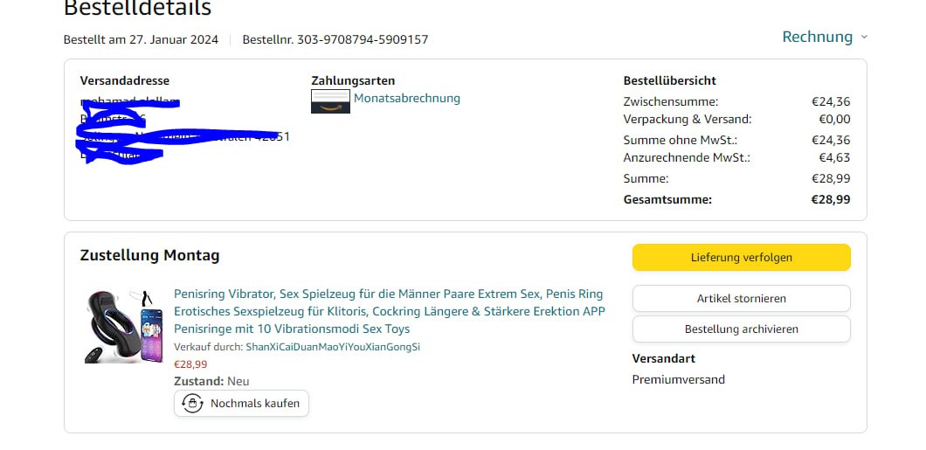The image size is (926, 450).
Task: Open the Penisring Vibrator product title link
Action: 389,311
